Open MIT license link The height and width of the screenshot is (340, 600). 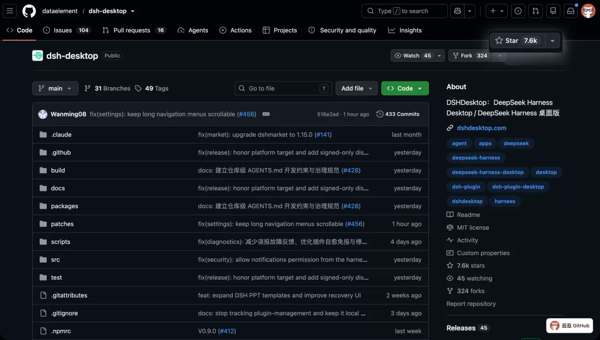pyautogui.click(x=468, y=228)
